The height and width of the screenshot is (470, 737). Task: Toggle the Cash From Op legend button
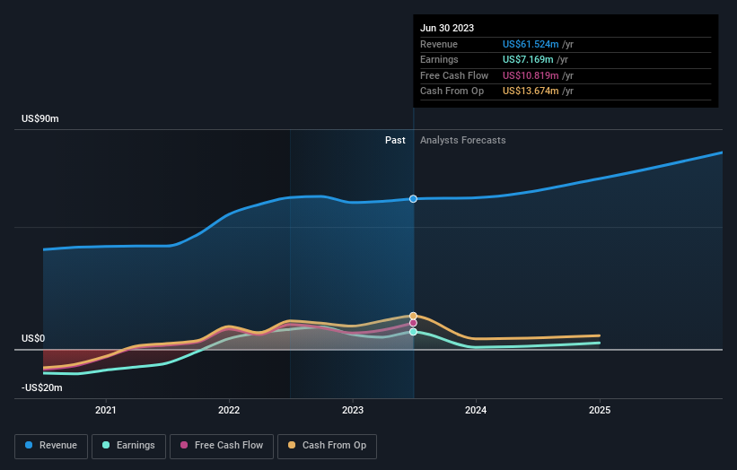click(327, 446)
